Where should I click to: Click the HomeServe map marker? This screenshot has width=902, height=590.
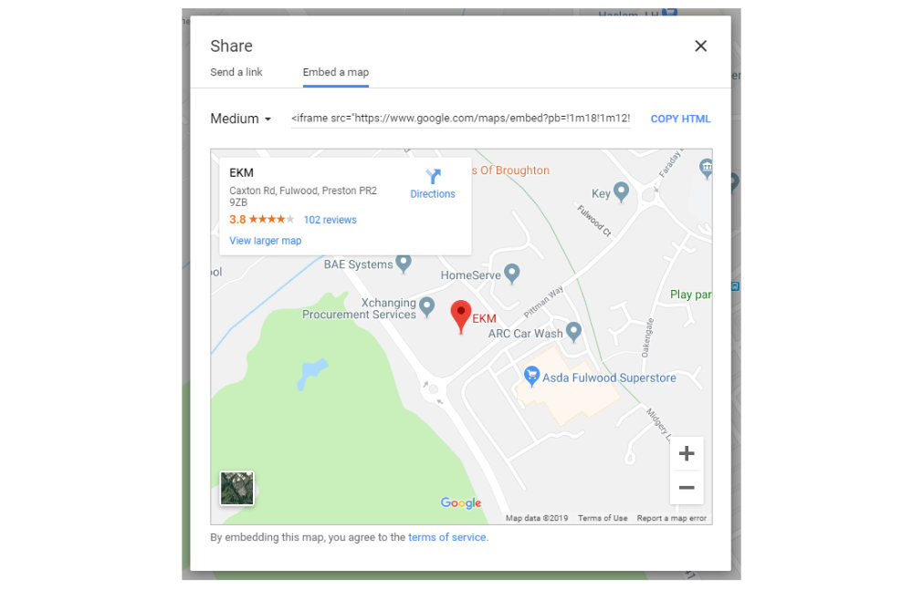[512, 274]
